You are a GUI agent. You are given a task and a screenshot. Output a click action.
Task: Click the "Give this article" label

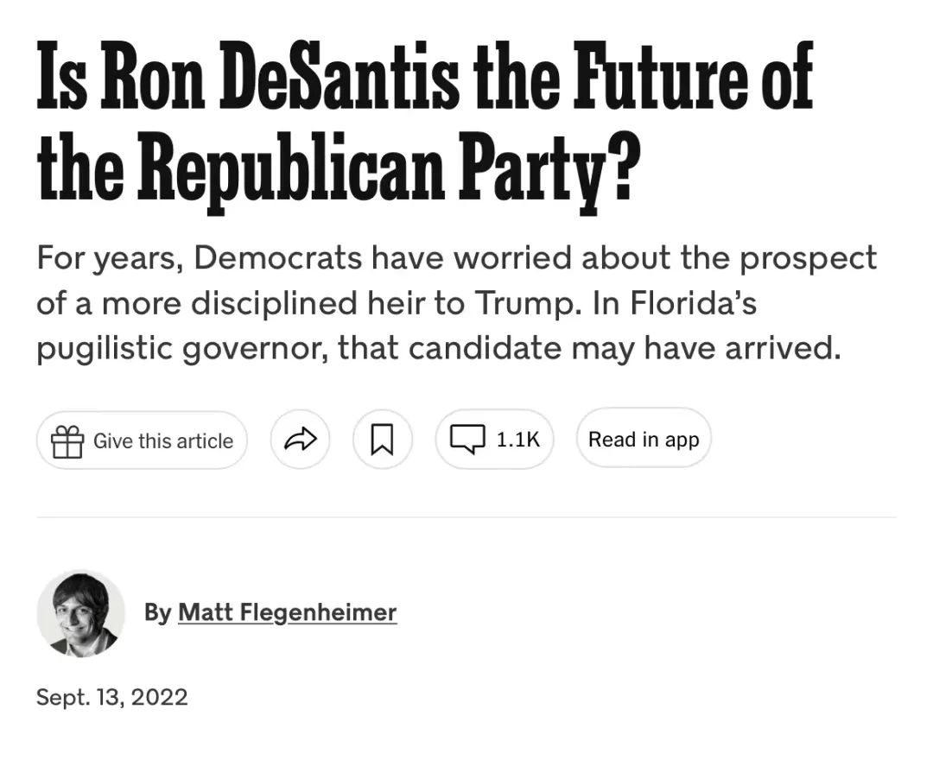163,441
